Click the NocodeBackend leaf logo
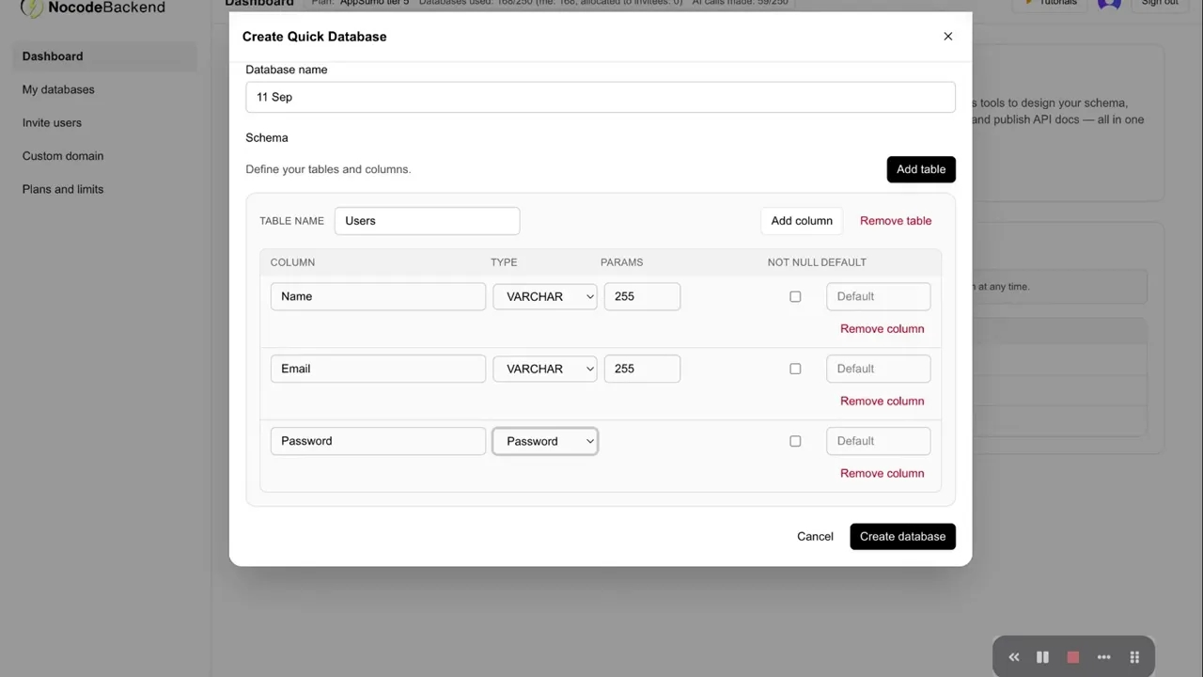The image size is (1203, 677). (x=32, y=8)
